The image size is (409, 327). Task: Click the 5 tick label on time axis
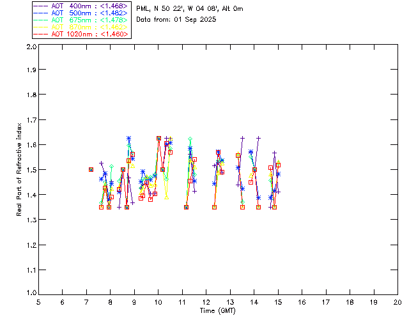point(38,302)
